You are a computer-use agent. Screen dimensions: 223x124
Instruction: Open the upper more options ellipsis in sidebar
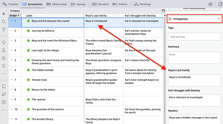click(x=4, y=74)
